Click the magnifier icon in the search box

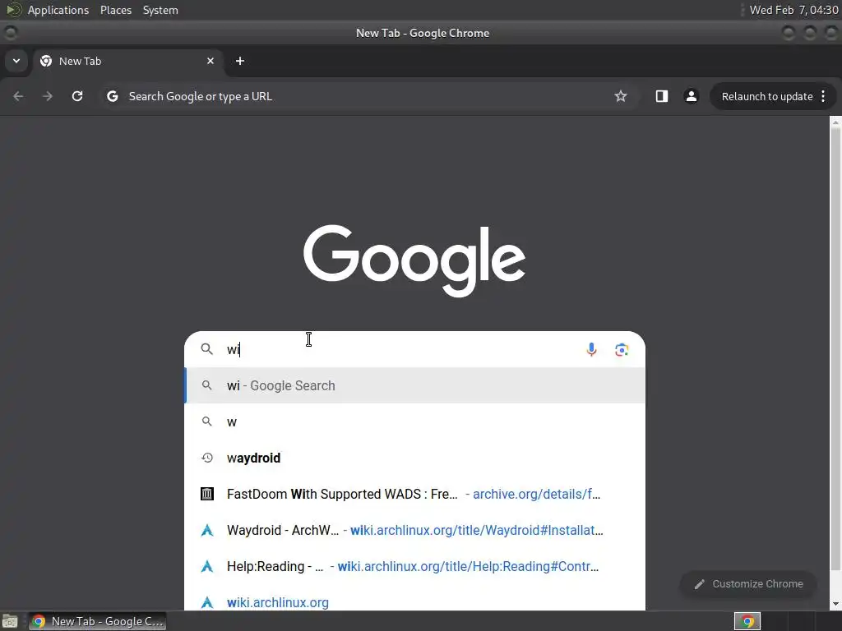tap(206, 349)
